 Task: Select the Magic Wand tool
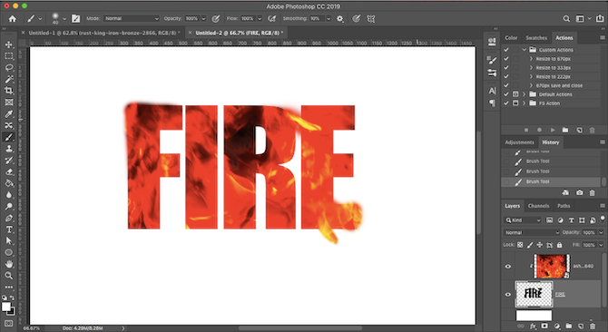click(x=9, y=80)
